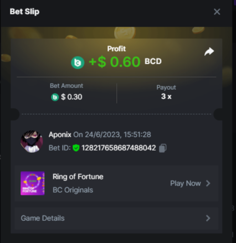This screenshot has height=243, width=236.
Task: Click the small coin icon by bet amount
Action: coord(55,97)
